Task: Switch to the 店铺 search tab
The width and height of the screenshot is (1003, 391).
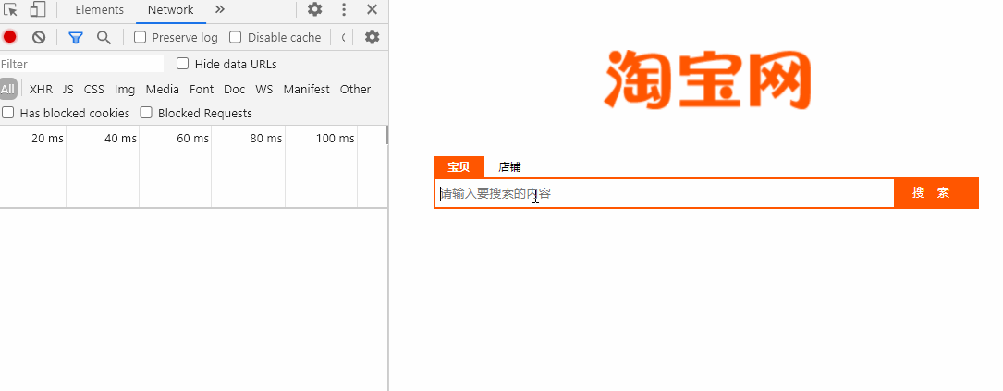Action: coord(509,167)
